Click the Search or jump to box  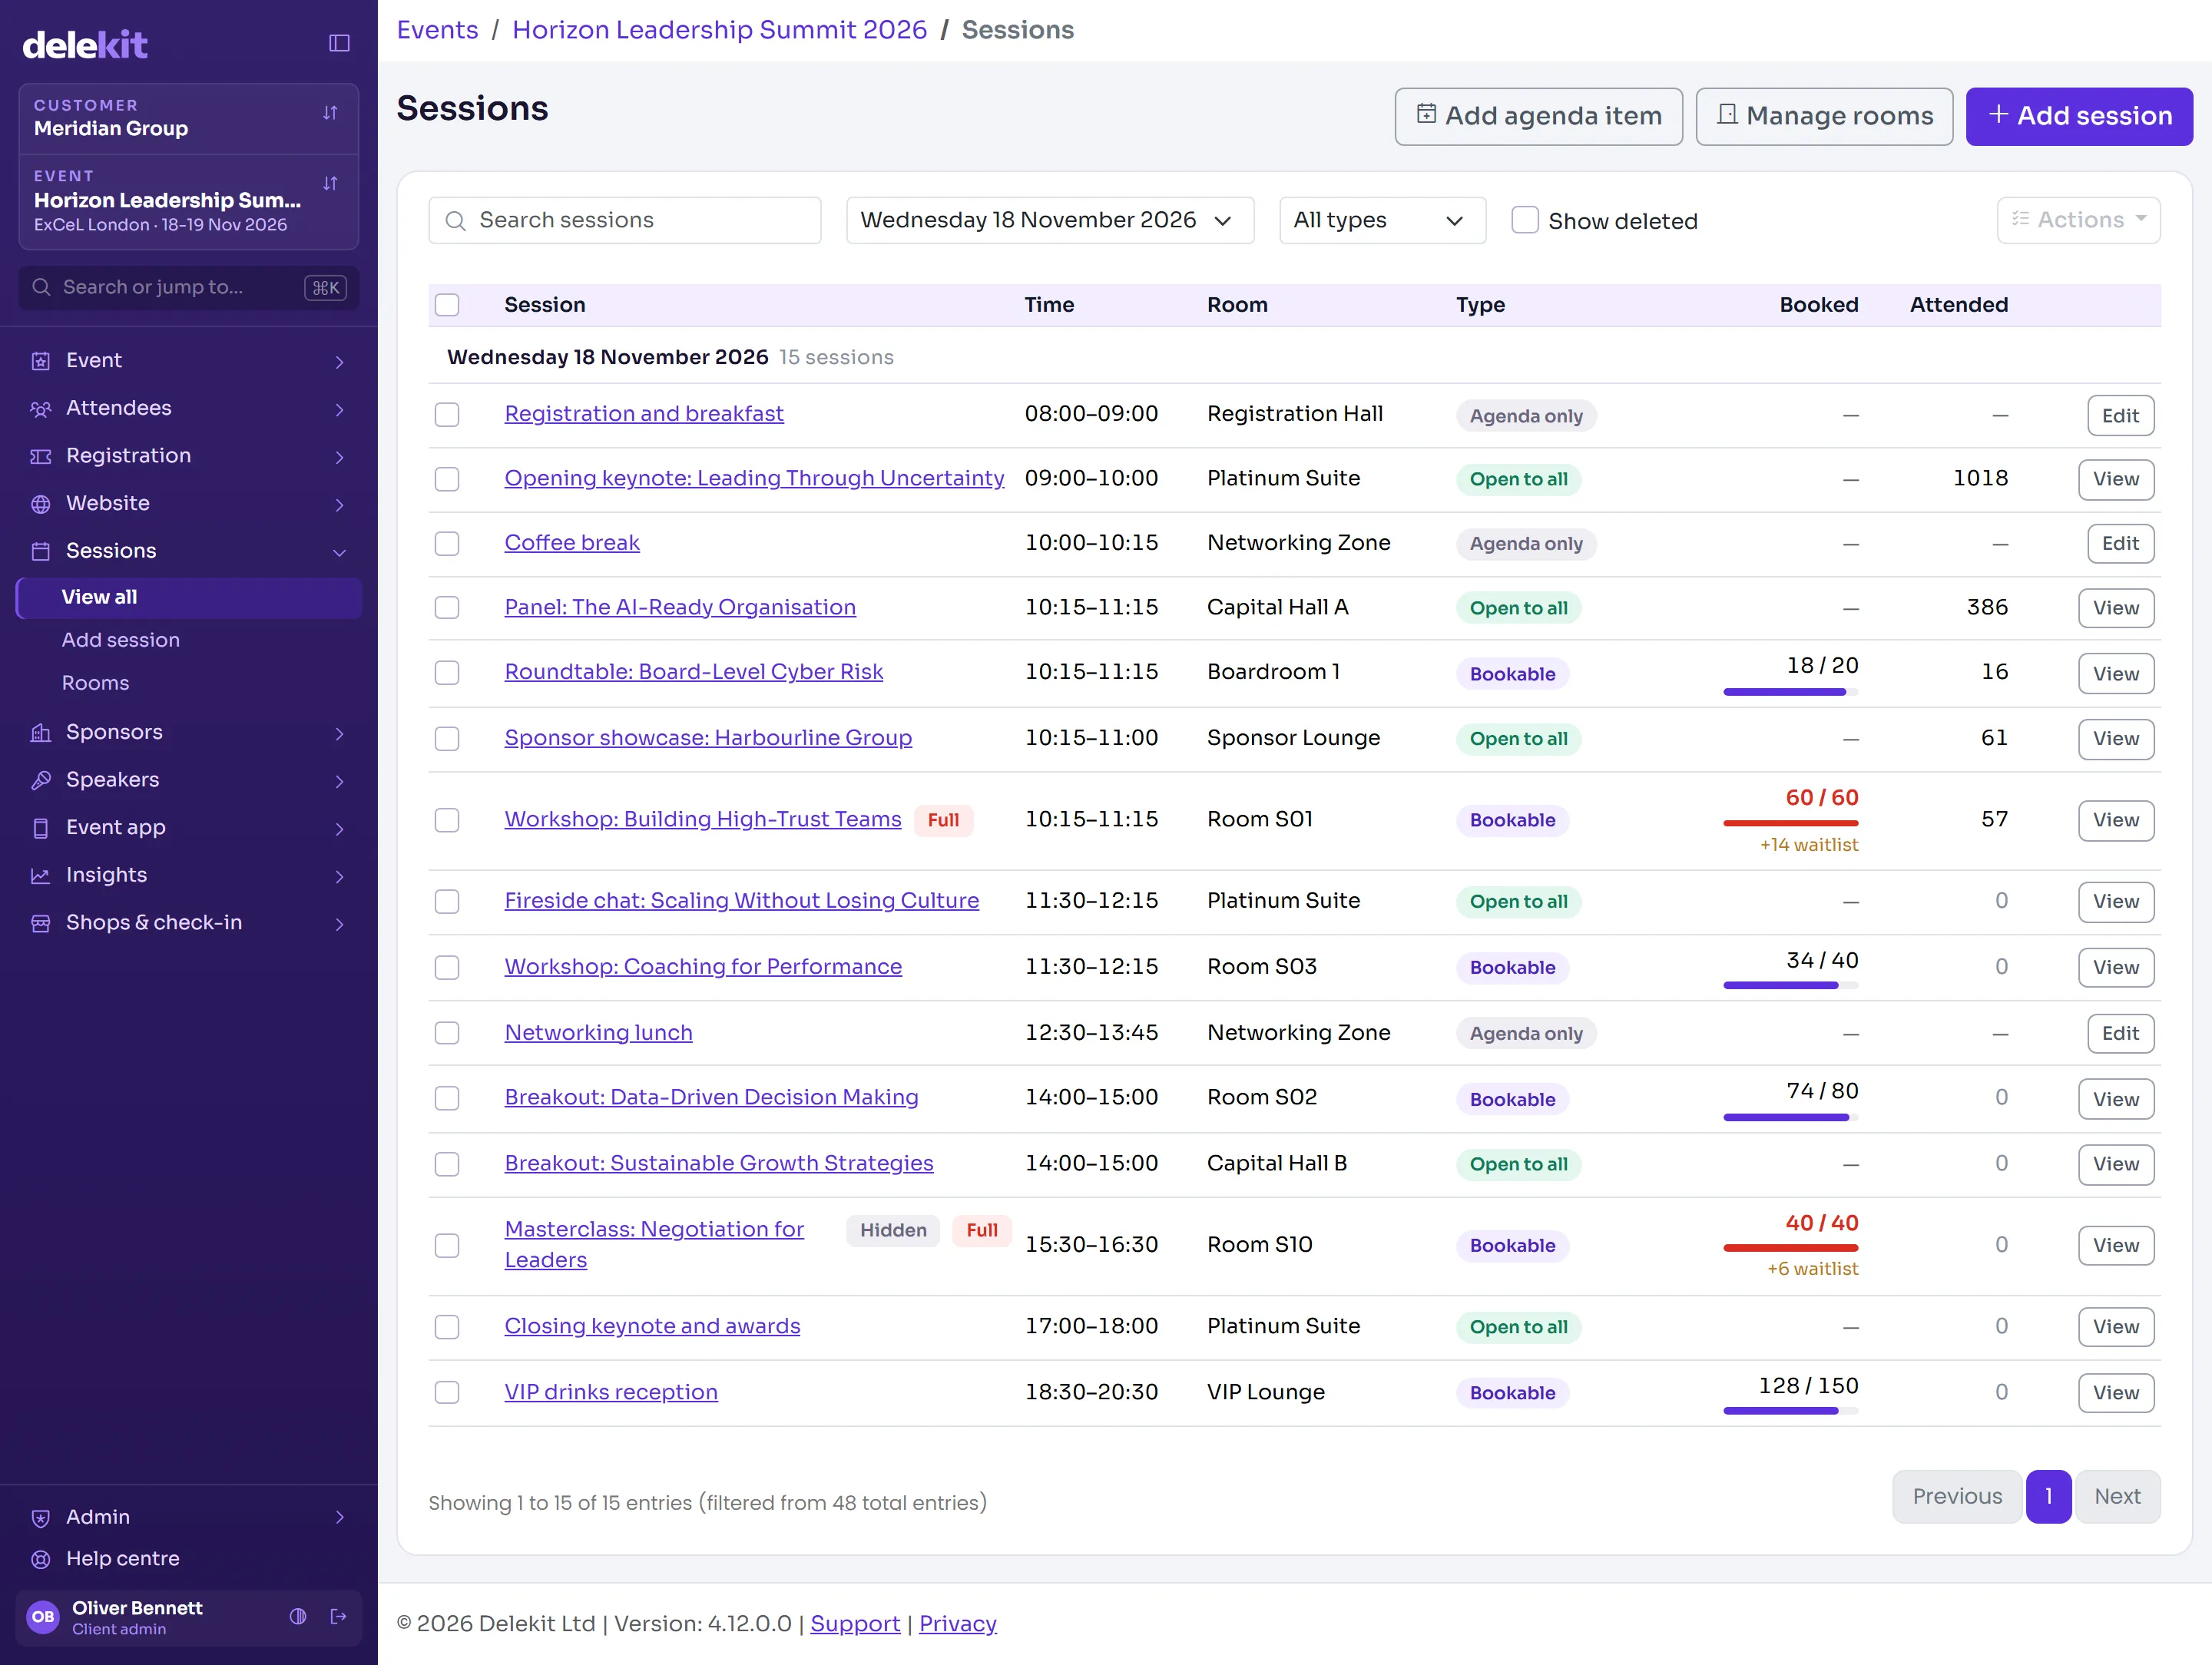click(189, 288)
